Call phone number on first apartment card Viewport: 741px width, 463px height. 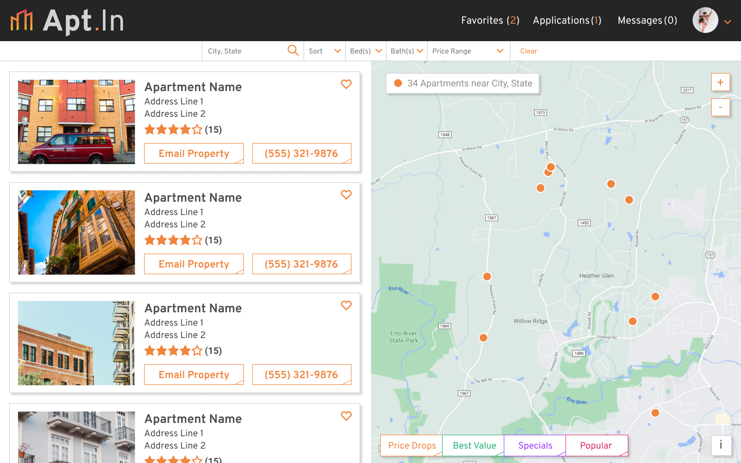[302, 153]
